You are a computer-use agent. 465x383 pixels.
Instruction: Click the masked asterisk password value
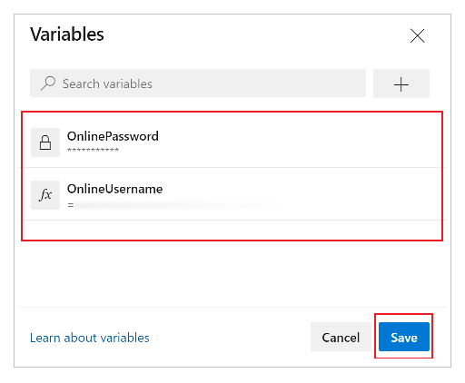[x=93, y=150]
